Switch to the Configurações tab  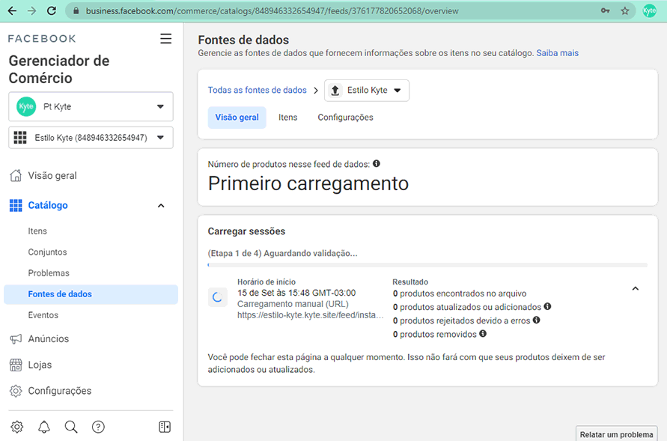(345, 118)
